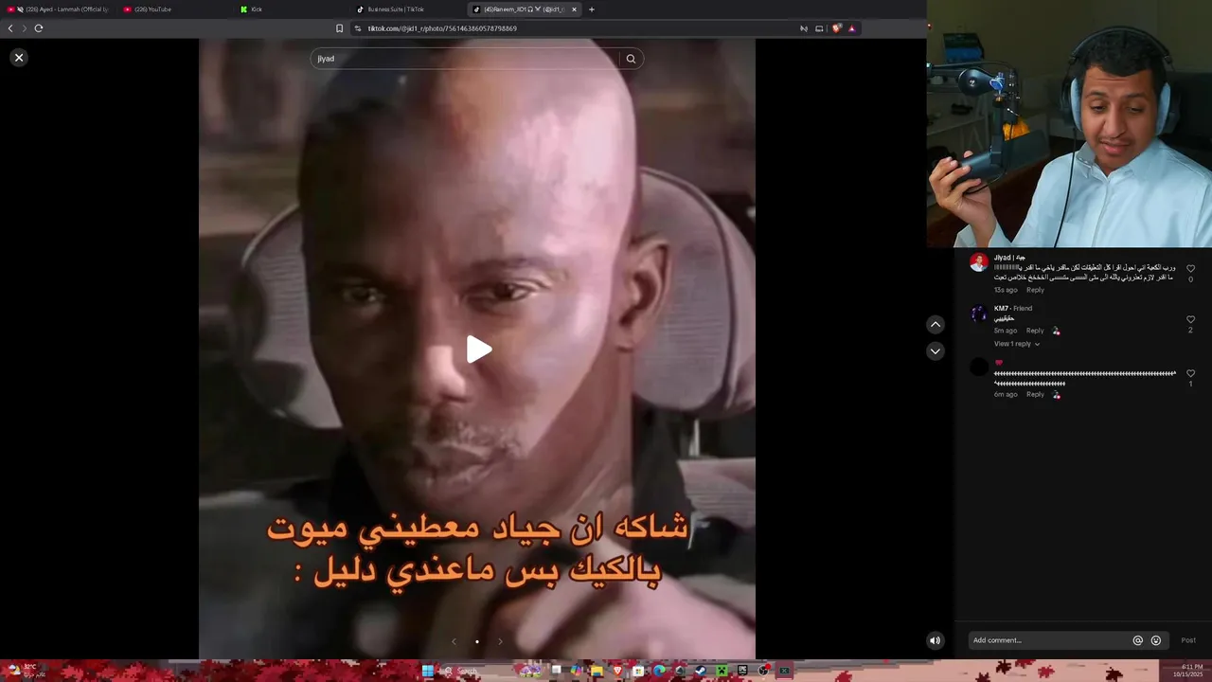Open a new browser tab with the plus
1212x682 pixels.
[x=592, y=9]
